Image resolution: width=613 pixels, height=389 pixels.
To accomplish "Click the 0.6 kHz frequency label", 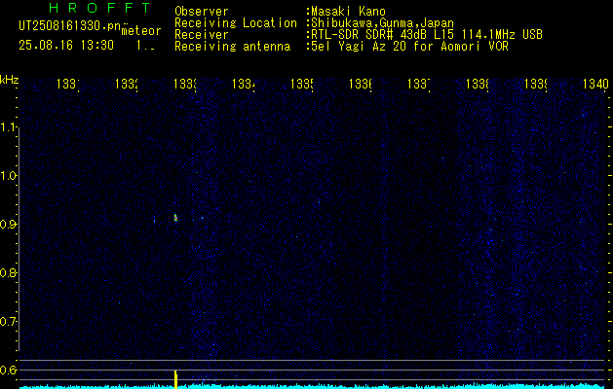I will click(8, 370).
